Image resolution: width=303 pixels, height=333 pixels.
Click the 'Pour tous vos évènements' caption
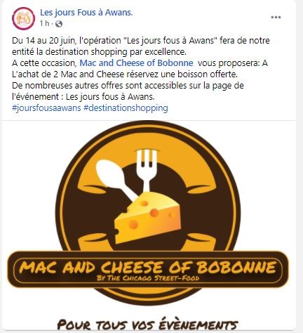coord(147,325)
